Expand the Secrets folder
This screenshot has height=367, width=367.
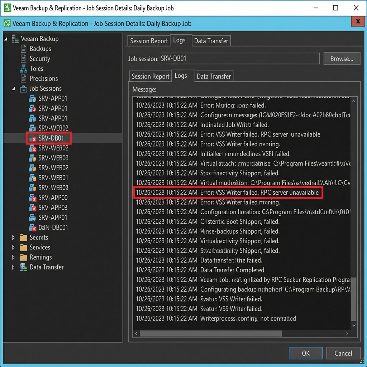14,237
